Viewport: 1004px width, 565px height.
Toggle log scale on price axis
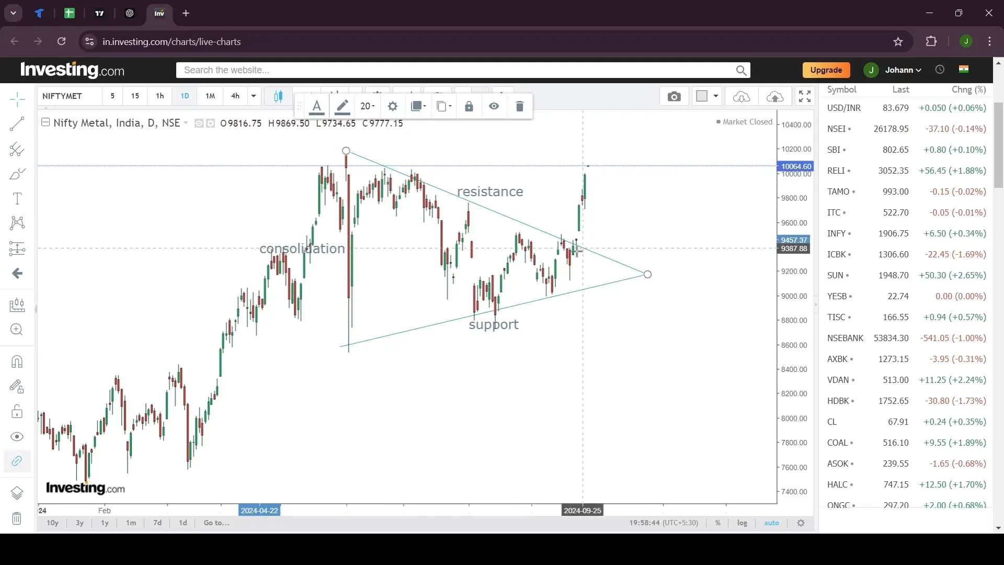coord(743,523)
